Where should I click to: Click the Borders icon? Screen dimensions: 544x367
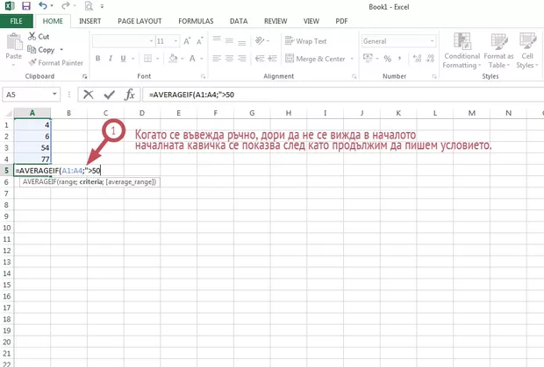[x=147, y=59]
